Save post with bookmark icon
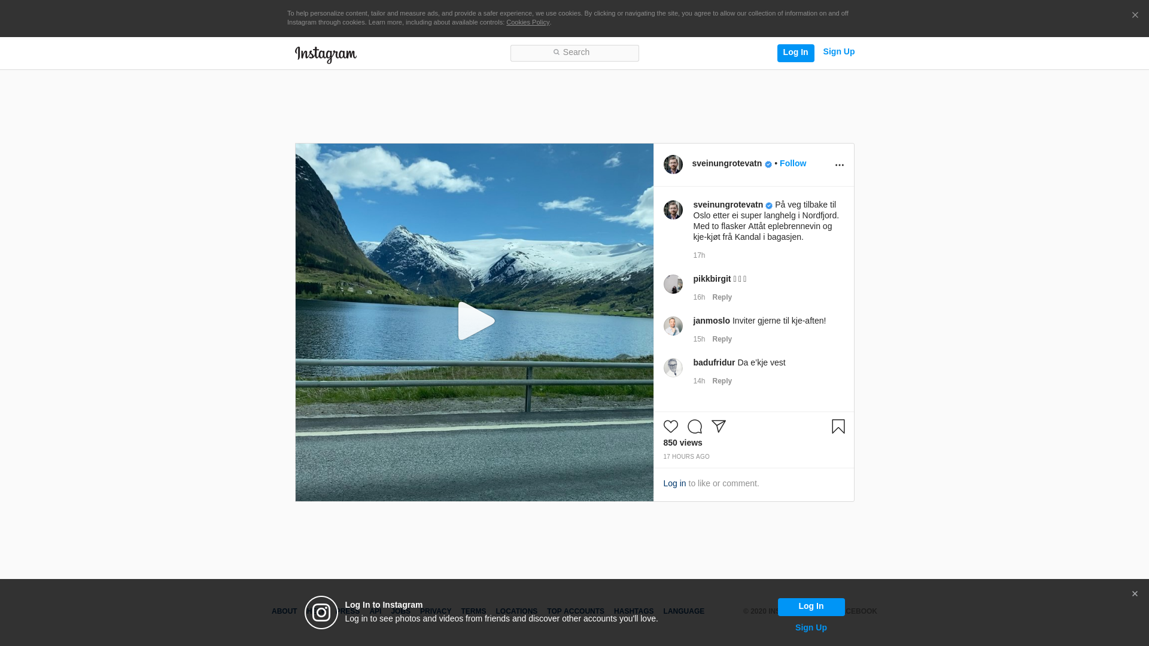 838,426
